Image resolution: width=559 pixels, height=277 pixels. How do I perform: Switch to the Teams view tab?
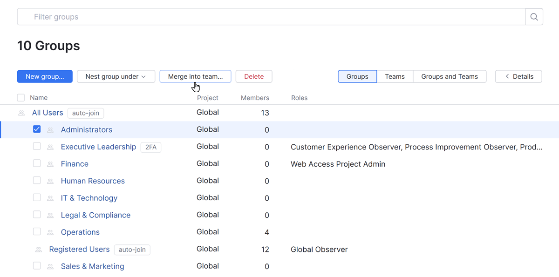coord(395,77)
